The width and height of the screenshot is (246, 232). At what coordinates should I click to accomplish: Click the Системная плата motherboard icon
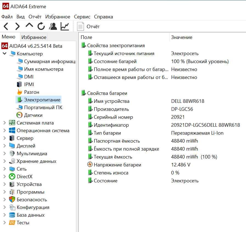tap(12, 123)
